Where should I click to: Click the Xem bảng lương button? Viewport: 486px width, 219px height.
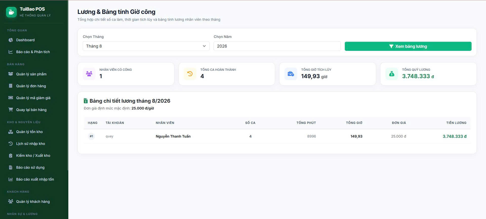[x=408, y=46]
